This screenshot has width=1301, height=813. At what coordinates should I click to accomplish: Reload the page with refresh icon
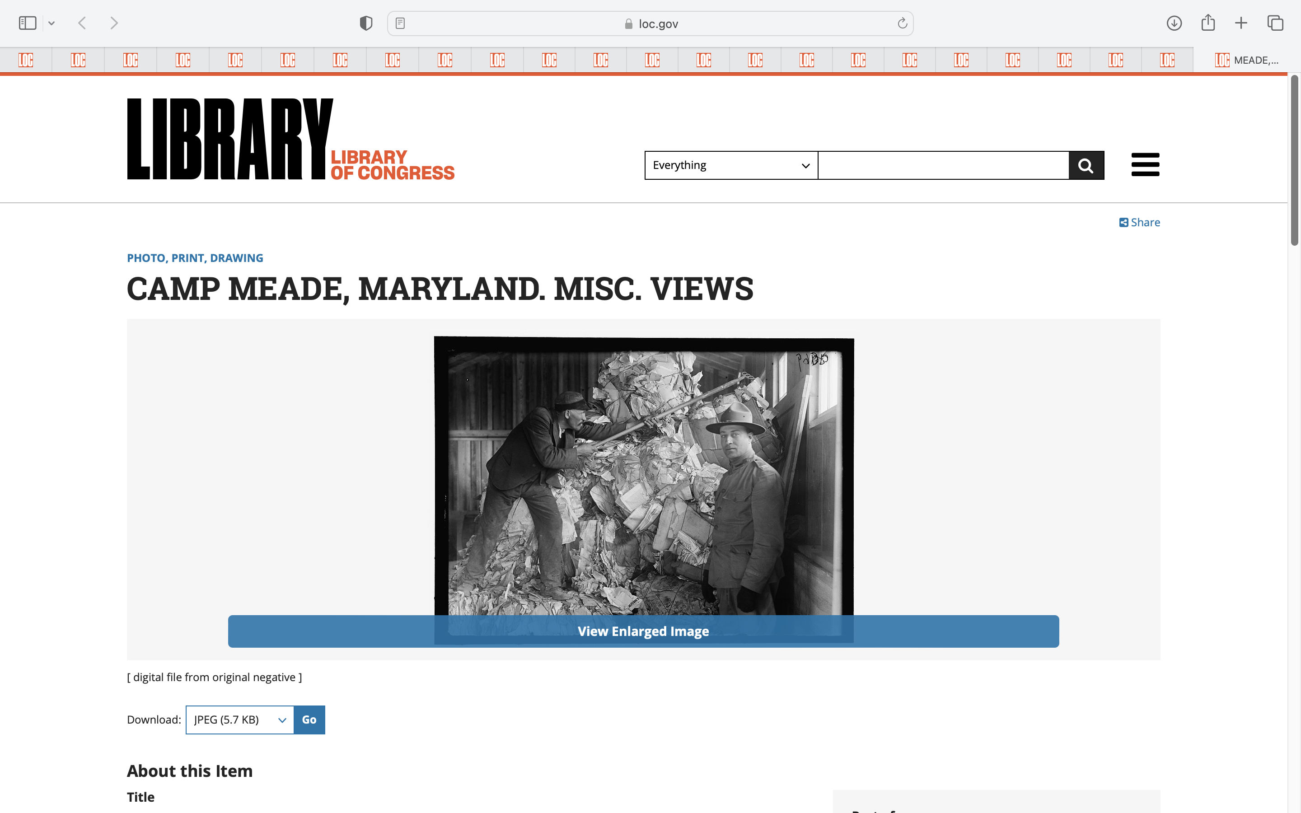pyautogui.click(x=902, y=23)
